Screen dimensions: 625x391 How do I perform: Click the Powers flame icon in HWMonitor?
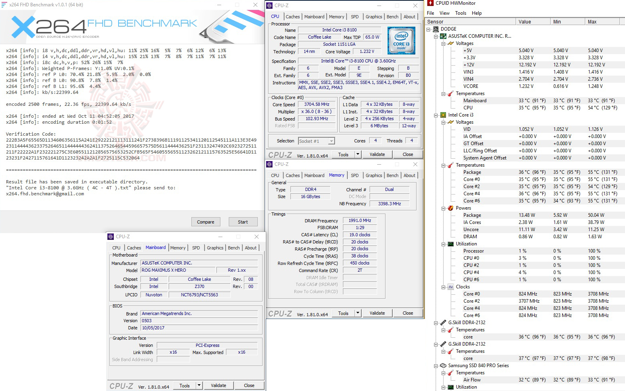tap(451, 208)
